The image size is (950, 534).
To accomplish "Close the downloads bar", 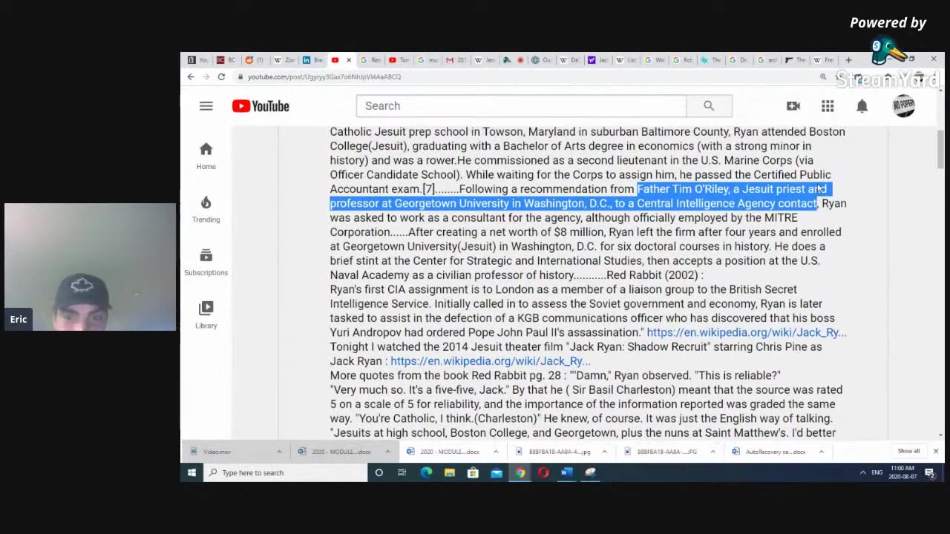I will [x=935, y=451].
